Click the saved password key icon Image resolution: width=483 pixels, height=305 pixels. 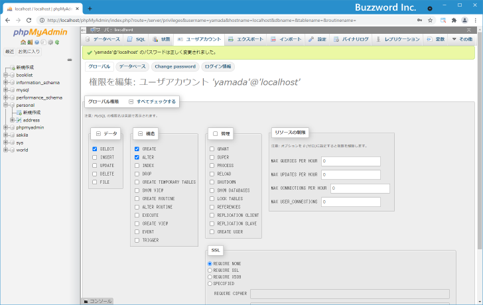[421, 20]
